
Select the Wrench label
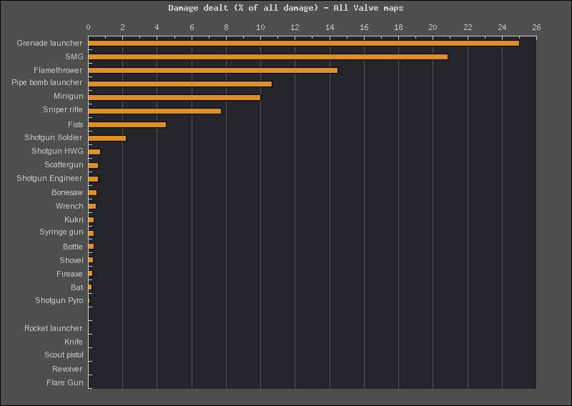[69, 206]
